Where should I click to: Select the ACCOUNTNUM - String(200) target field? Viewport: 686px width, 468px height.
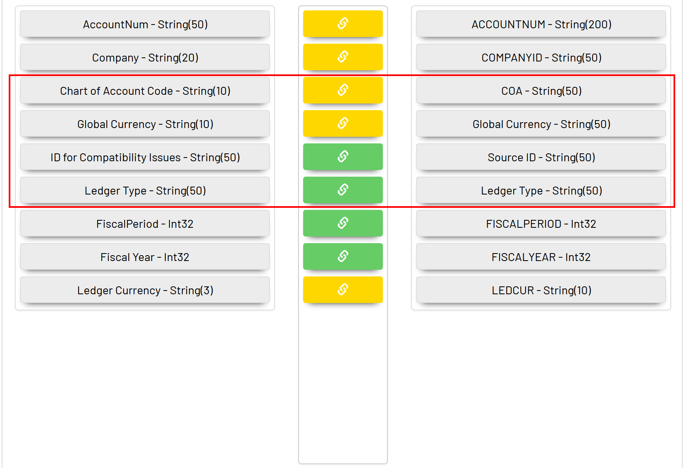[541, 24]
